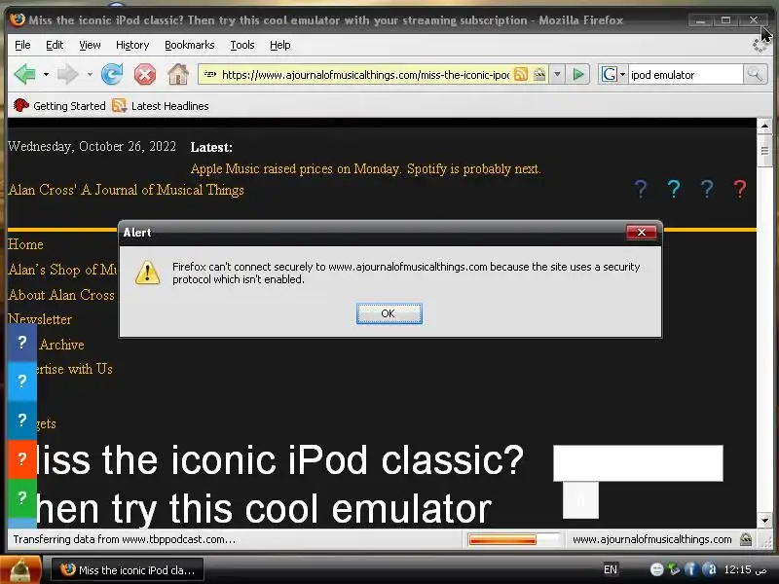Click OK in the Alert dialog
Viewport: 779px width, 584px height.
(389, 313)
